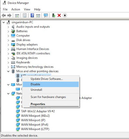Image resolution: width=129 pixels, height=139 pixels.
Task: Select Memory technology devices label
Action: 35,67
